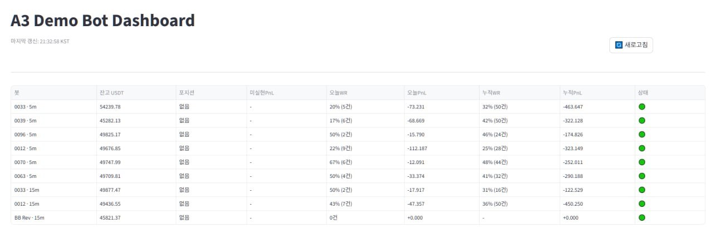Click the green status dot for 0063 · 5m
The width and height of the screenshot is (713, 233).
point(642,176)
